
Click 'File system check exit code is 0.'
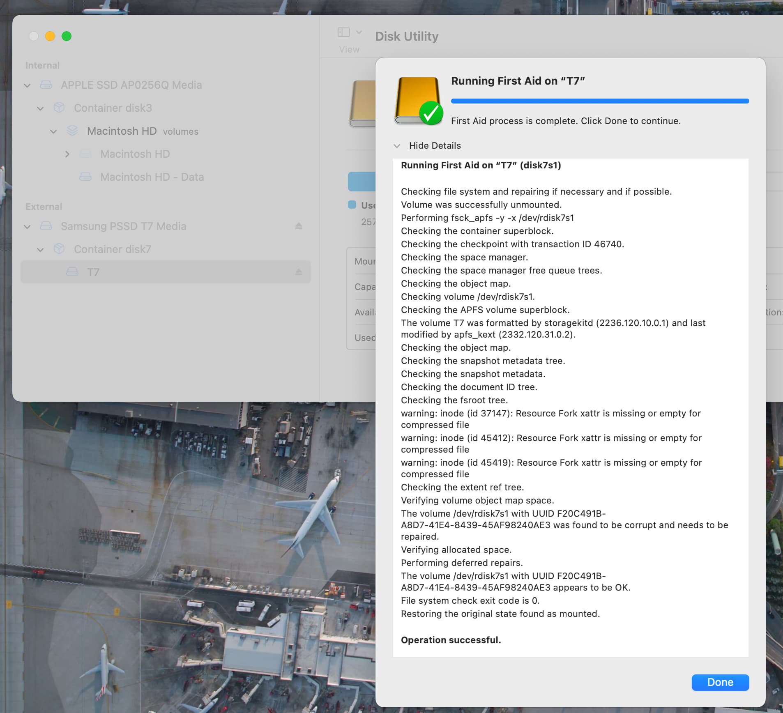[470, 600]
